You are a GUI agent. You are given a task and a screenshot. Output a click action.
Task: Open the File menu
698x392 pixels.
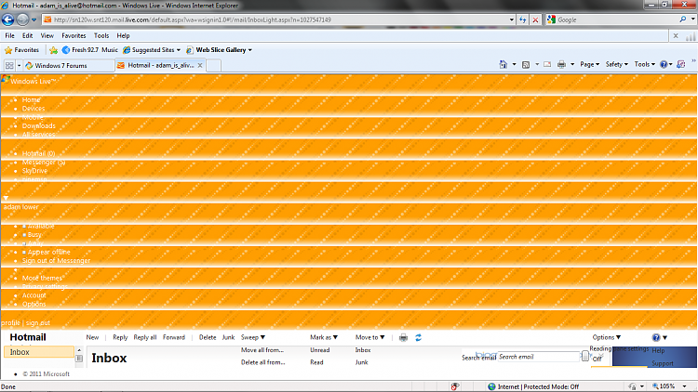[10, 35]
